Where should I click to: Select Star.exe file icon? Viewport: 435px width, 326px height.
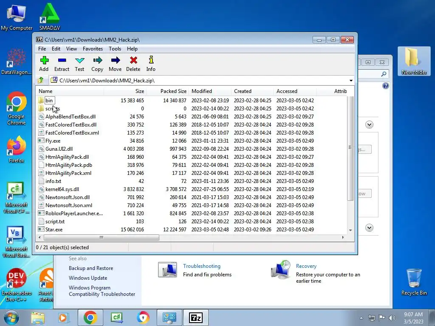pyautogui.click(x=41, y=230)
